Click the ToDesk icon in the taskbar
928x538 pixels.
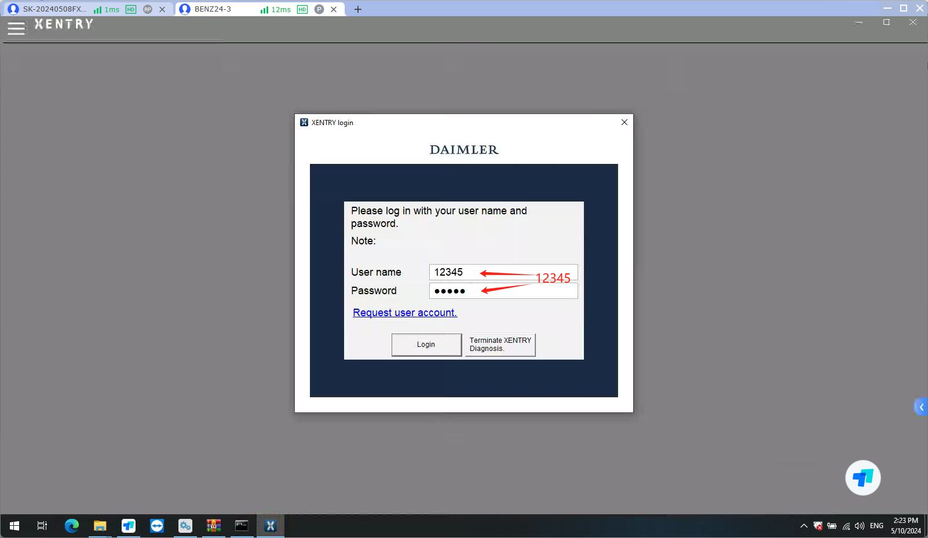coord(128,526)
